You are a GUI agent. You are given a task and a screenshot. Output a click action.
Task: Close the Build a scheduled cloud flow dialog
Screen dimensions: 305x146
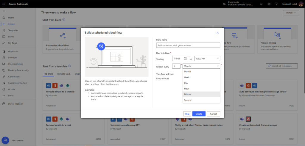coord(218,33)
